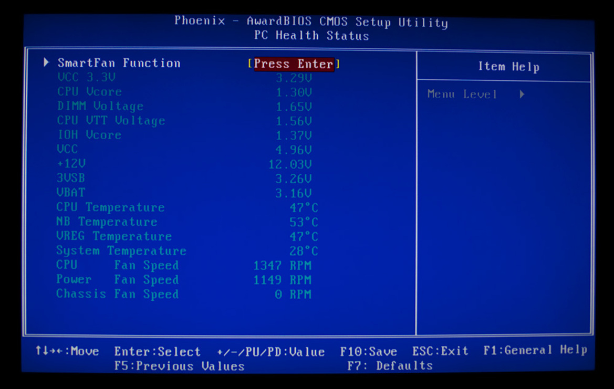Click the 12.03V value
614x389 pixels.
click(x=290, y=164)
